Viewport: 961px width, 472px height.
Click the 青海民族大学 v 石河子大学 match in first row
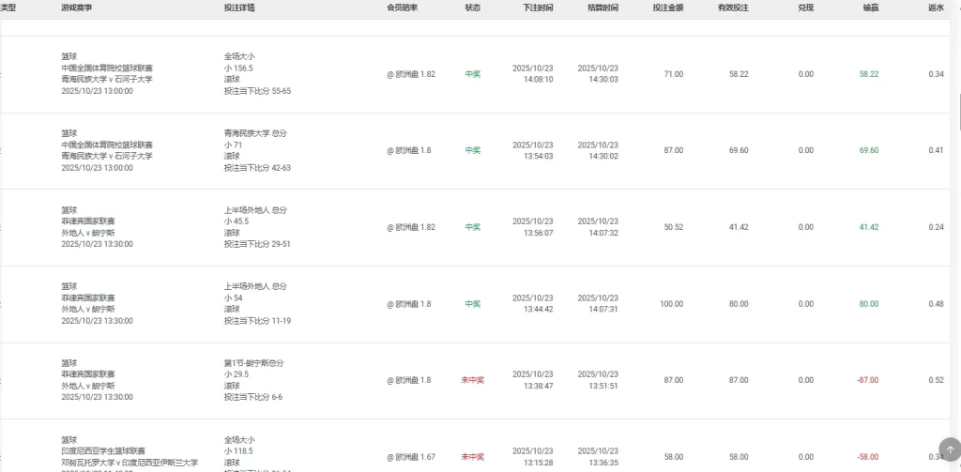(x=106, y=80)
